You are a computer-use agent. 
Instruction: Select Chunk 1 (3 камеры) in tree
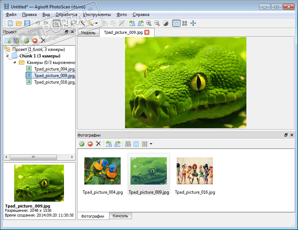pyautogui.click(x=40, y=56)
